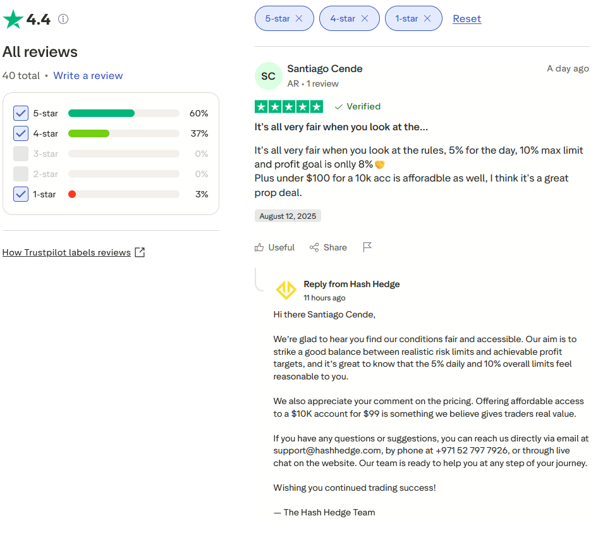The width and height of the screenshot is (610, 535).
Task: Click the five-star rating on the review
Action: click(288, 106)
